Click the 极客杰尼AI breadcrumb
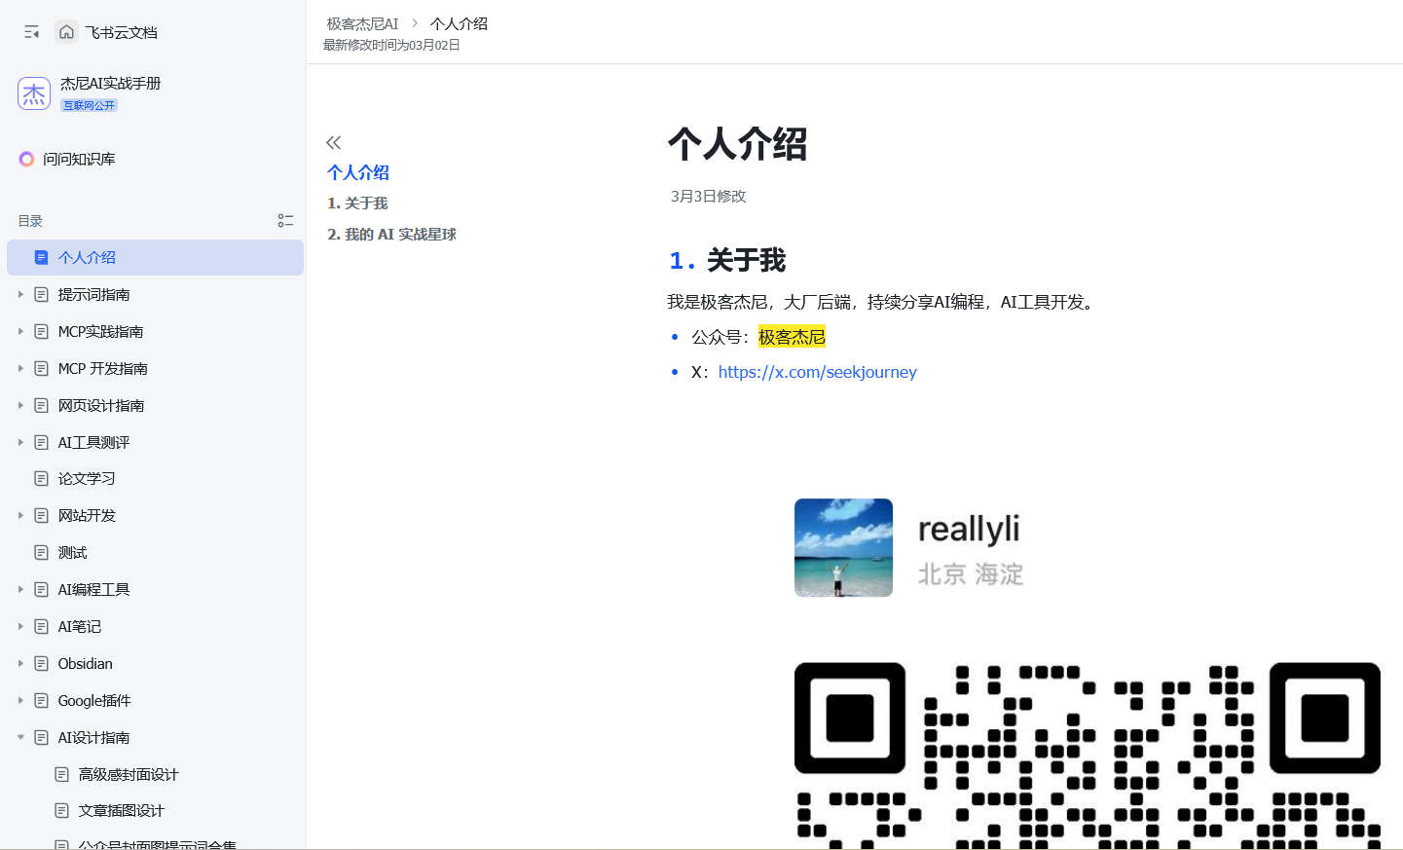 coord(362,23)
